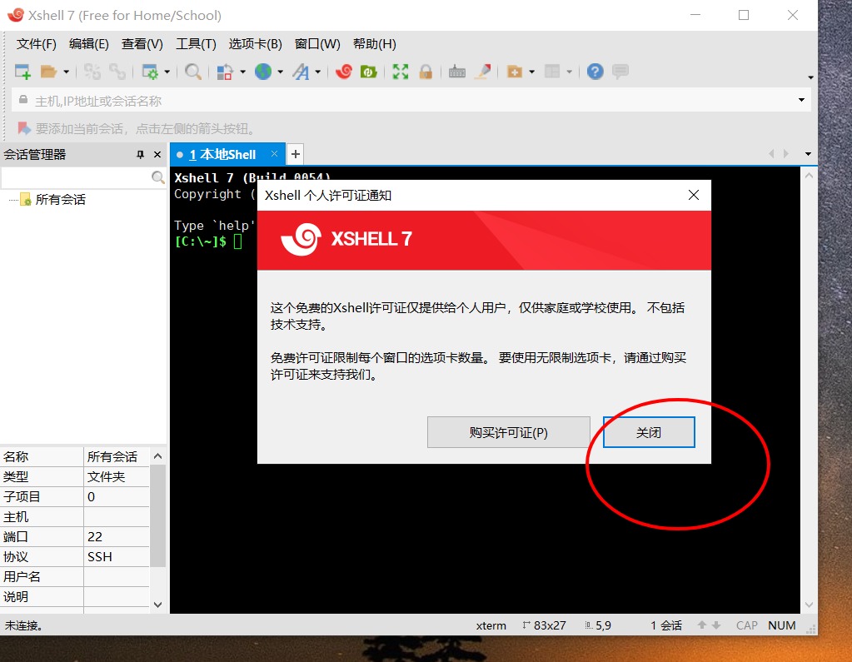Viewport: 852px width, 662px height.
Task: Launch the green Xftp icon
Action: (x=368, y=72)
